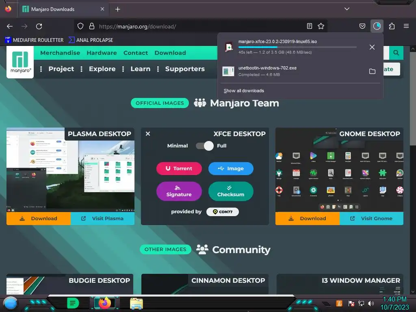Open a new tab with plus button

click(x=117, y=9)
